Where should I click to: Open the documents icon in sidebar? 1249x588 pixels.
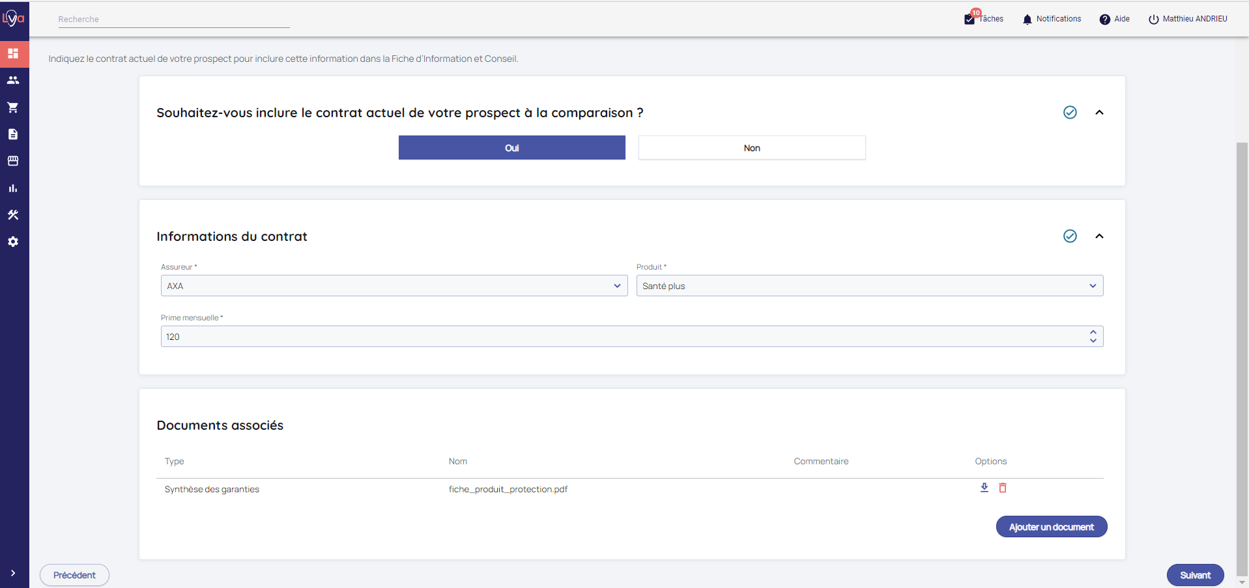[13, 134]
